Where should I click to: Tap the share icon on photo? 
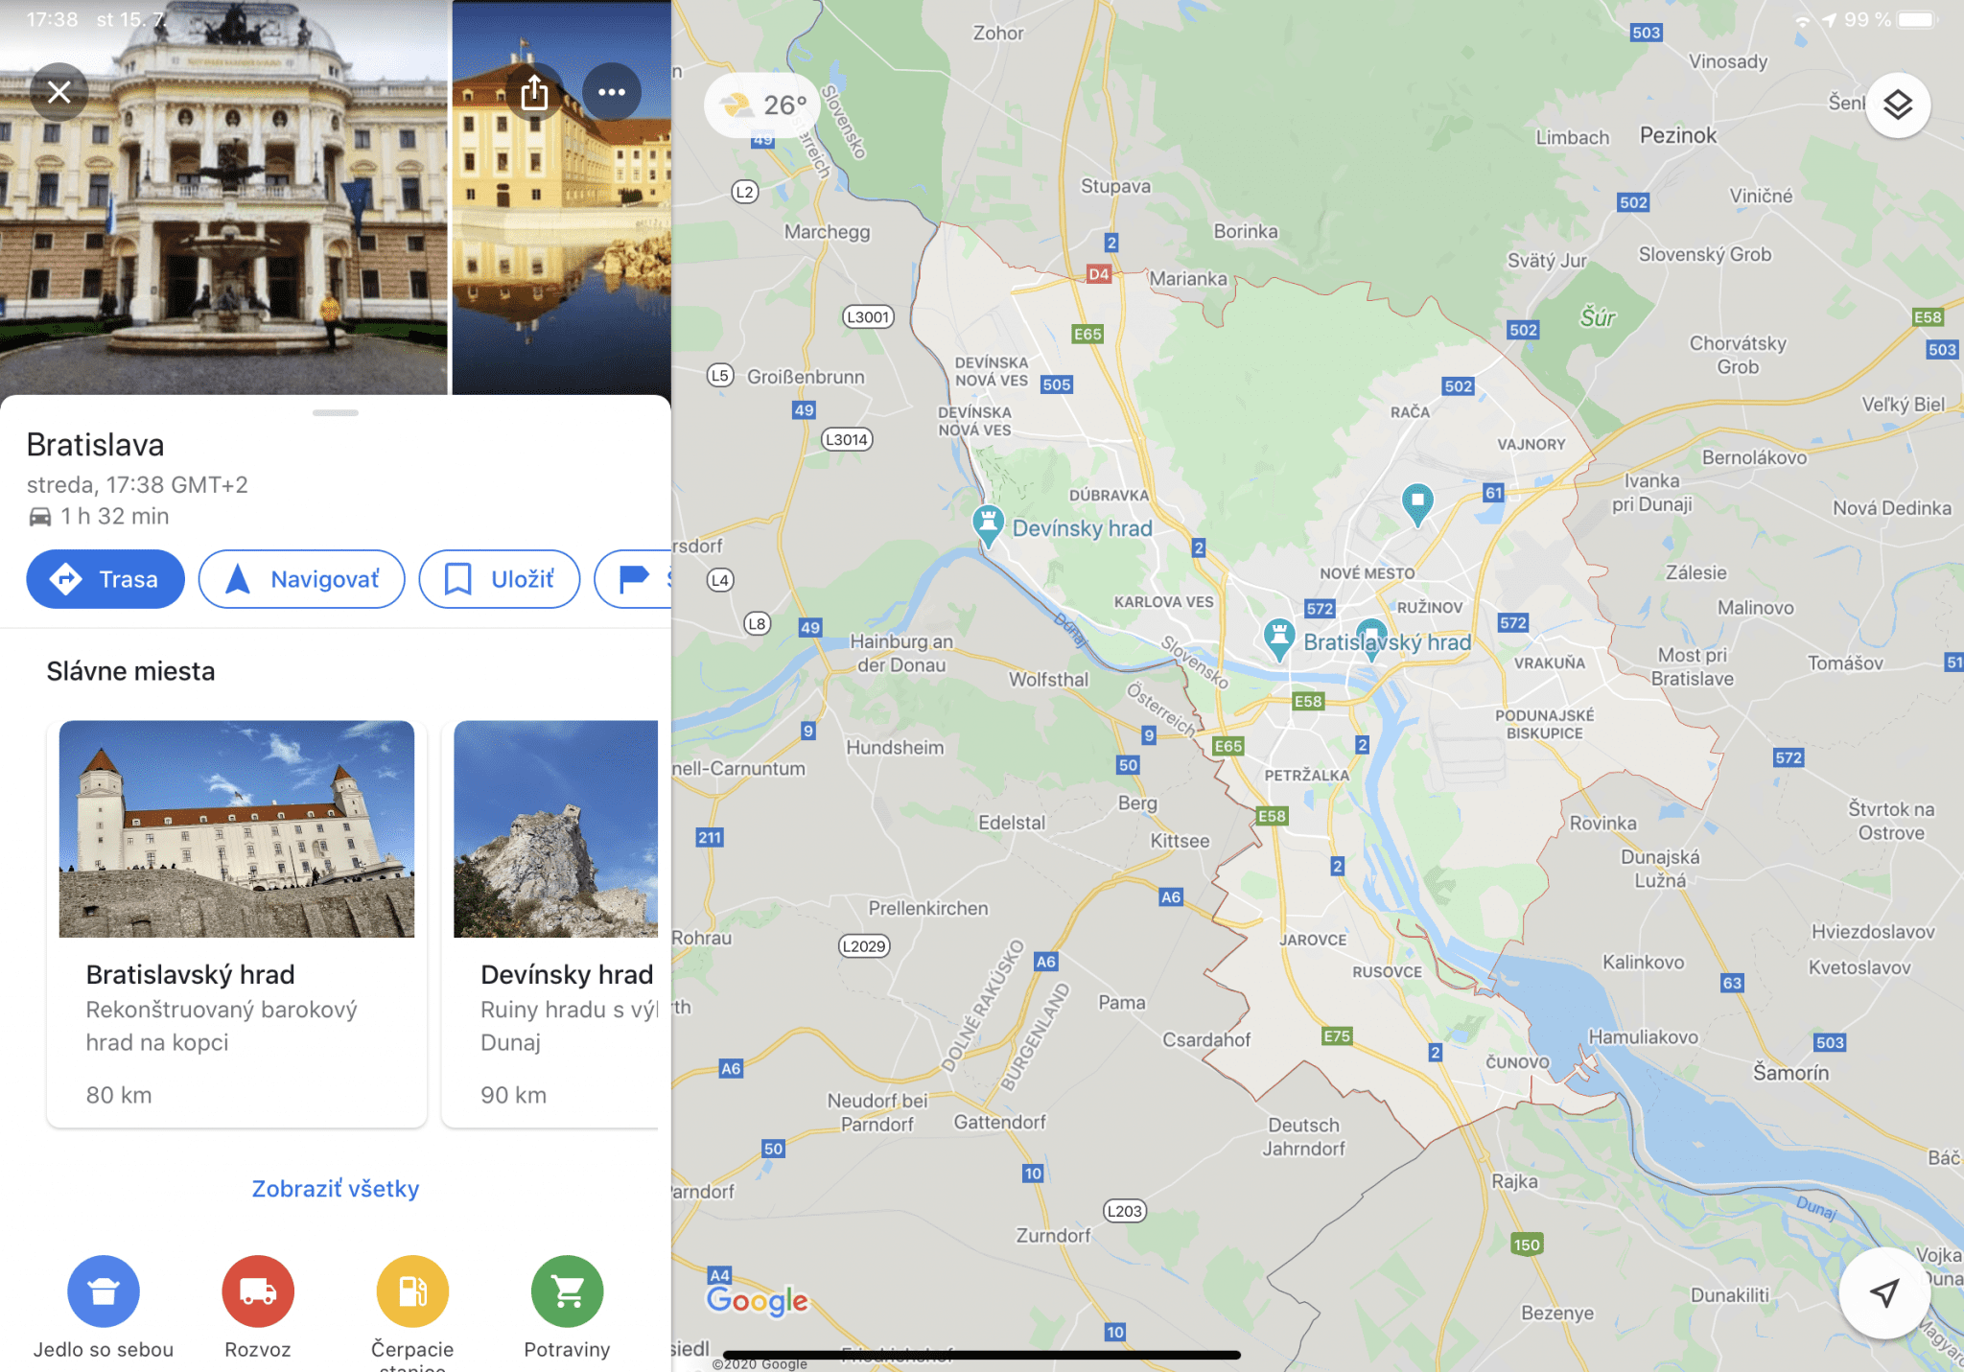(534, 92)
